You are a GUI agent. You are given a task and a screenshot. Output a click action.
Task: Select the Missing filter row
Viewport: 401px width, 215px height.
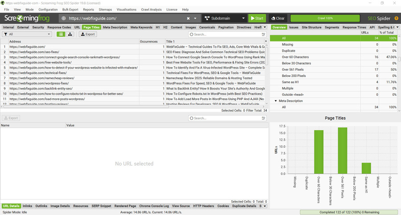point(334,45)
